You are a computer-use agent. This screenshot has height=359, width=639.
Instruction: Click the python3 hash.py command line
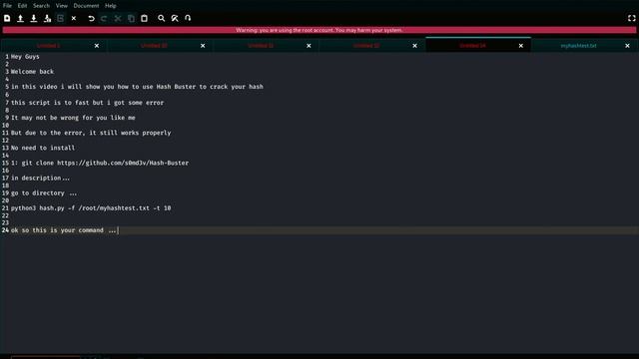tap(91, 208)
